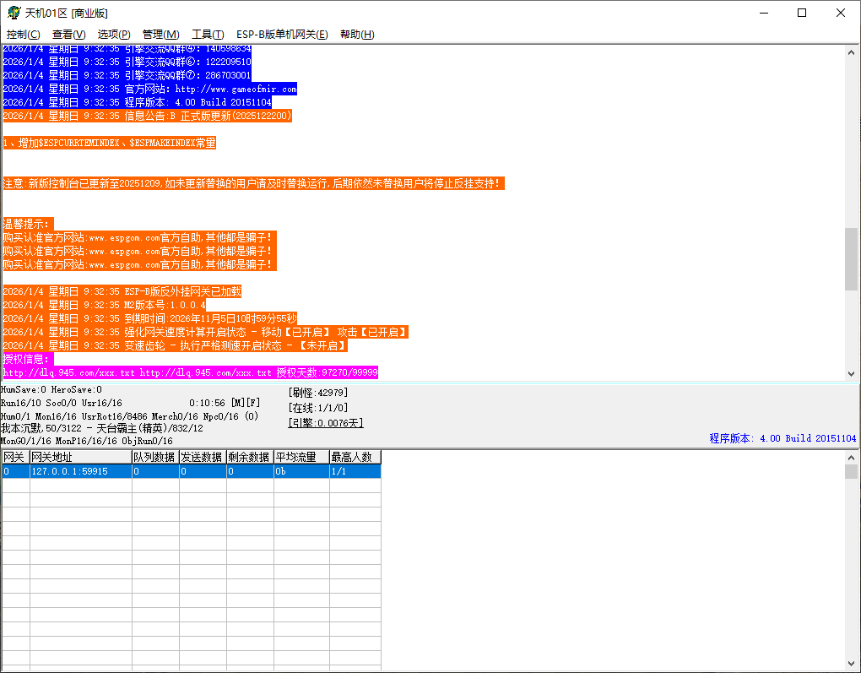Screen dimensions: 861x673
Task: Click the app icon in the title bar
Action: pyautogui.click(x=14, y=13)
